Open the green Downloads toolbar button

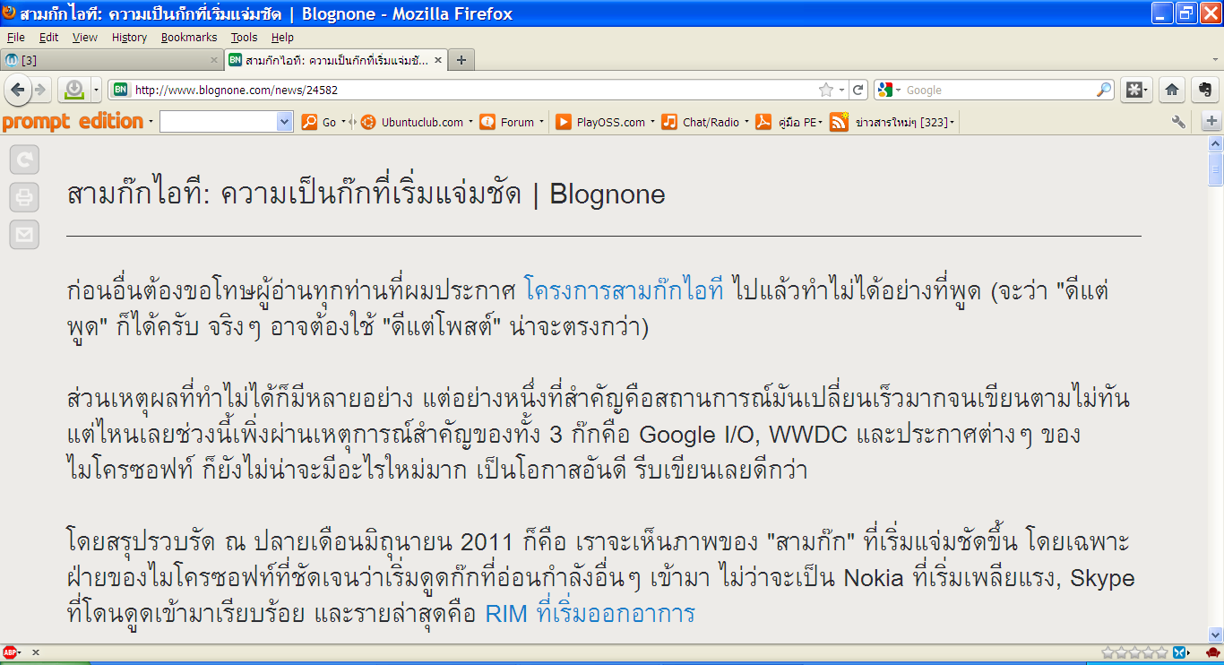coord(73,90)
